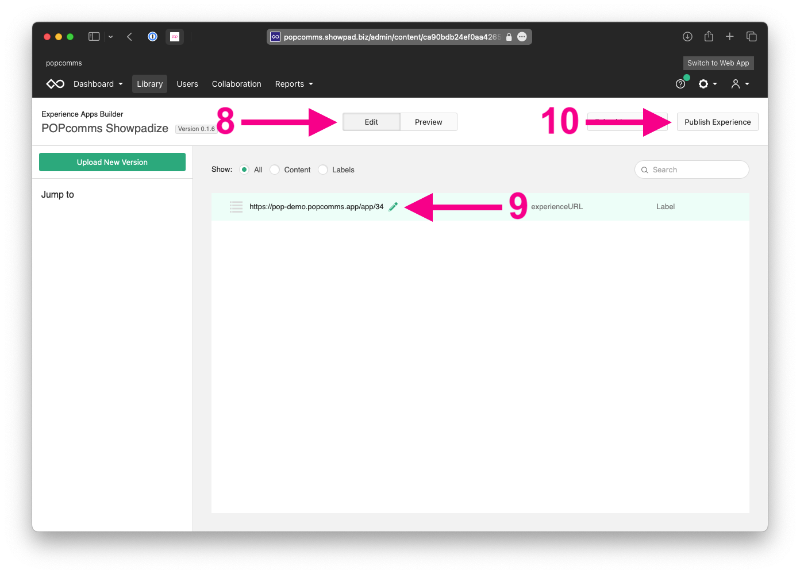Open the Dashboard dropdown
The height and width of the screenshot is (574, 800).
click(98, 84)
